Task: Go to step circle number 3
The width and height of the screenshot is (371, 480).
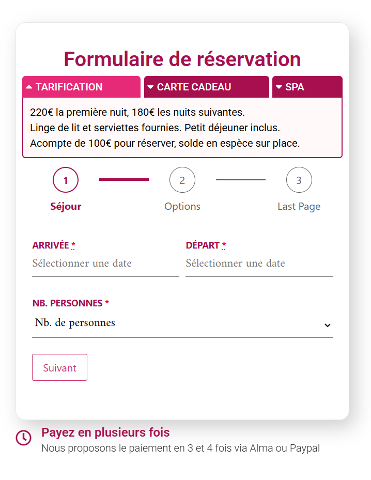Action: [x=299, y=180]
